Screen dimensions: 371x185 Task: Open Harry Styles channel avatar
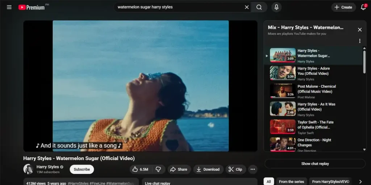pyautogui.click(x=28, y=169)
